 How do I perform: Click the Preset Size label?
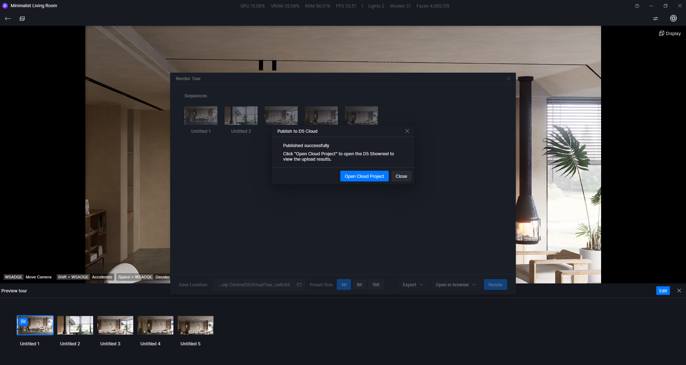[x=321, y=284]
